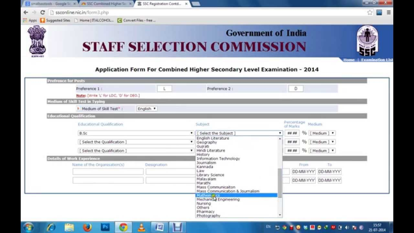414x233 pixels.
Task: Click Preference 1 input field
Action: click(x=164, y=88)
